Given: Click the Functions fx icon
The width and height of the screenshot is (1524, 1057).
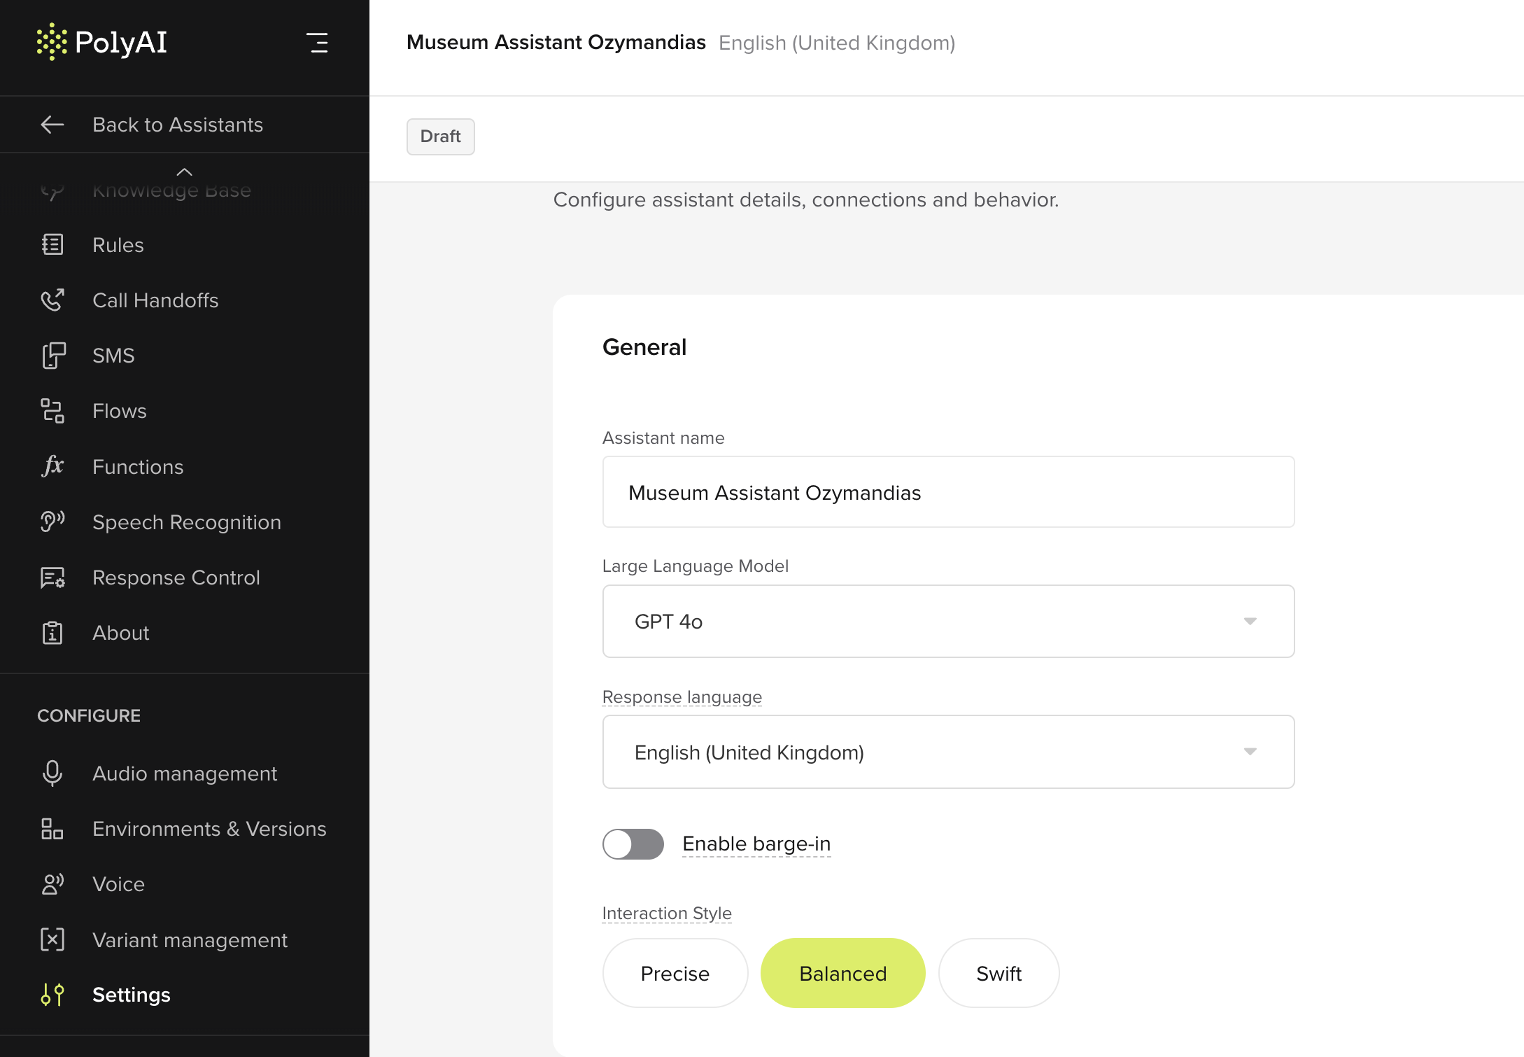Looking at the screenshot, I should (x=52, y=466).
